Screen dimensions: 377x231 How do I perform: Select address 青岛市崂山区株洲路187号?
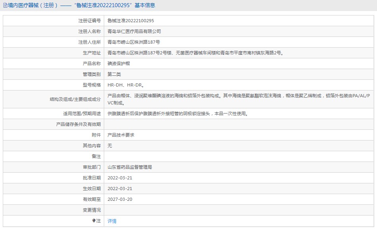[134, 42]
